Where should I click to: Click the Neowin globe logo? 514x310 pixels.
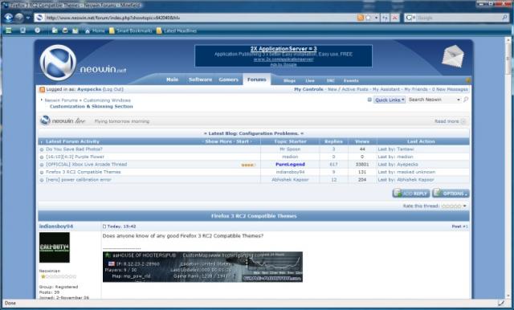click(x=58, y=63)
